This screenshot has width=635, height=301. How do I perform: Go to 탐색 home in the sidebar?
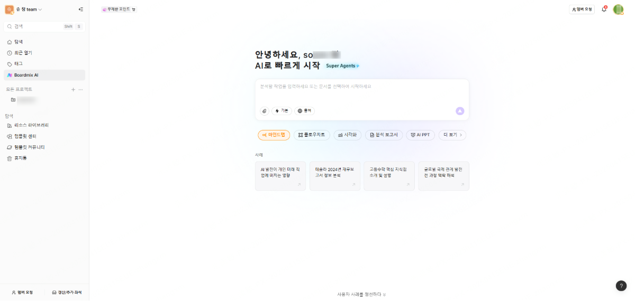pyautogui.click(x=44, y=42)
